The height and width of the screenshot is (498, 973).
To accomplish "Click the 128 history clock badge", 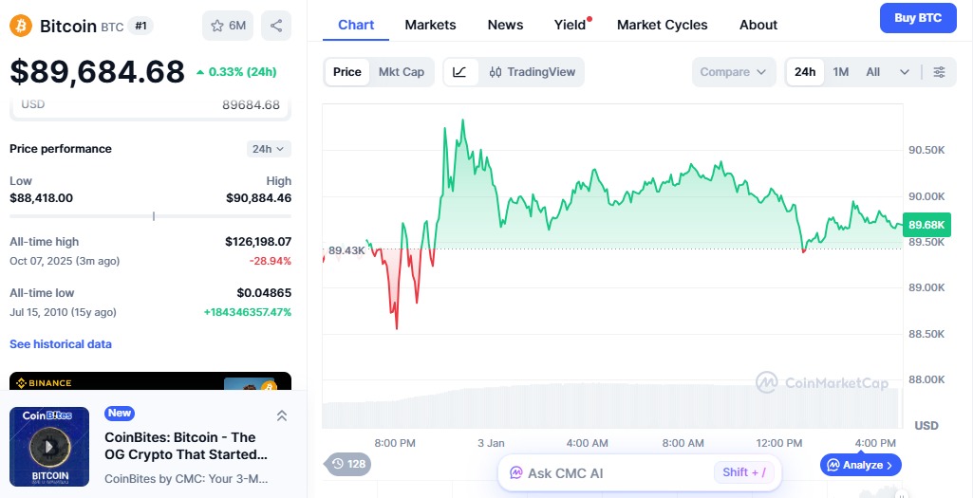I will pos(348,464).
